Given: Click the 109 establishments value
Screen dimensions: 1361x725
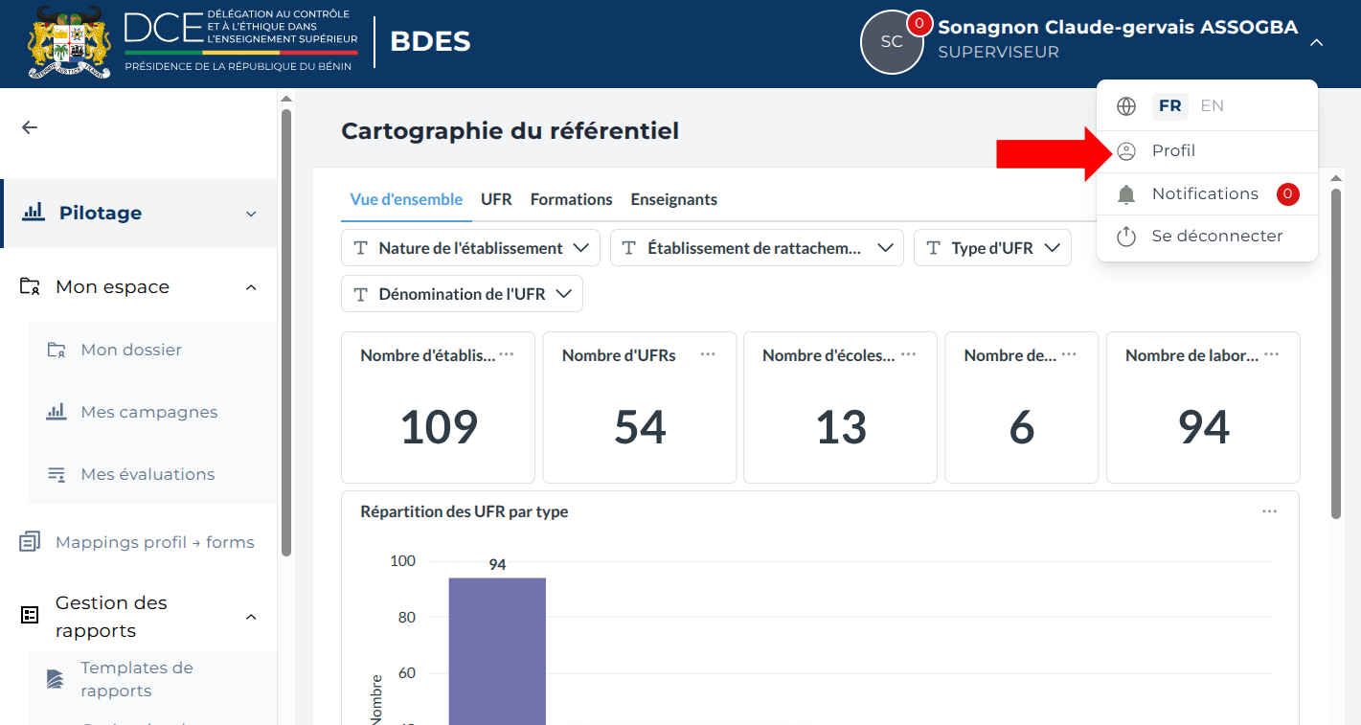Looking at the screenshot, I should pos(439,427).
